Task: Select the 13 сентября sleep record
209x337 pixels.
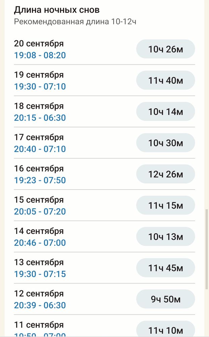Action: (39, 262)
